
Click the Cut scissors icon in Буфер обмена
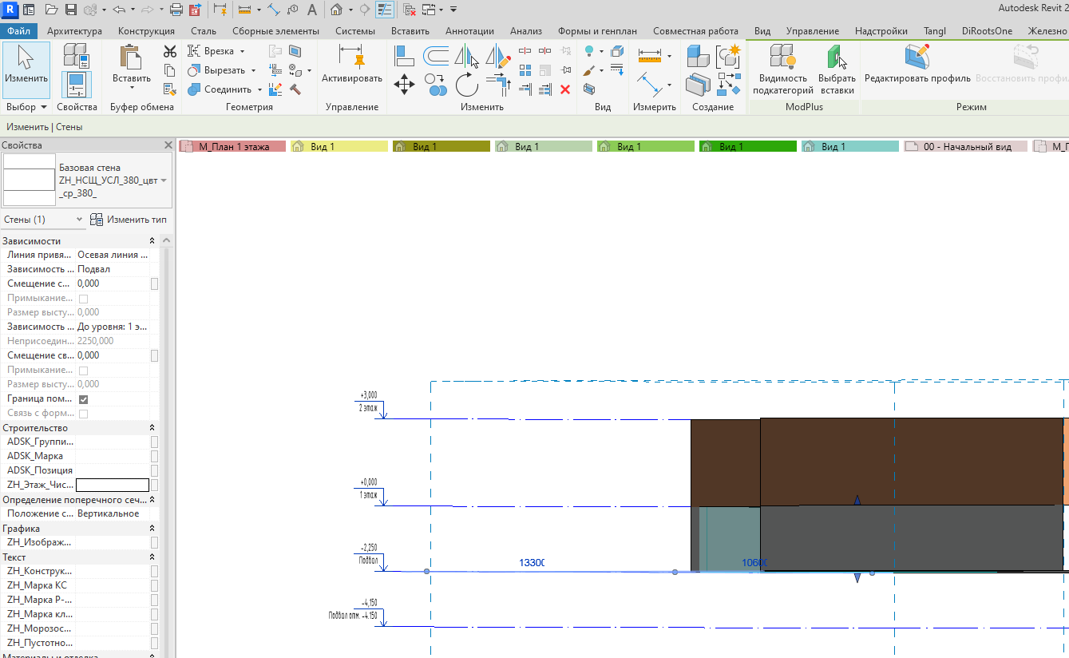pos(169,51)
